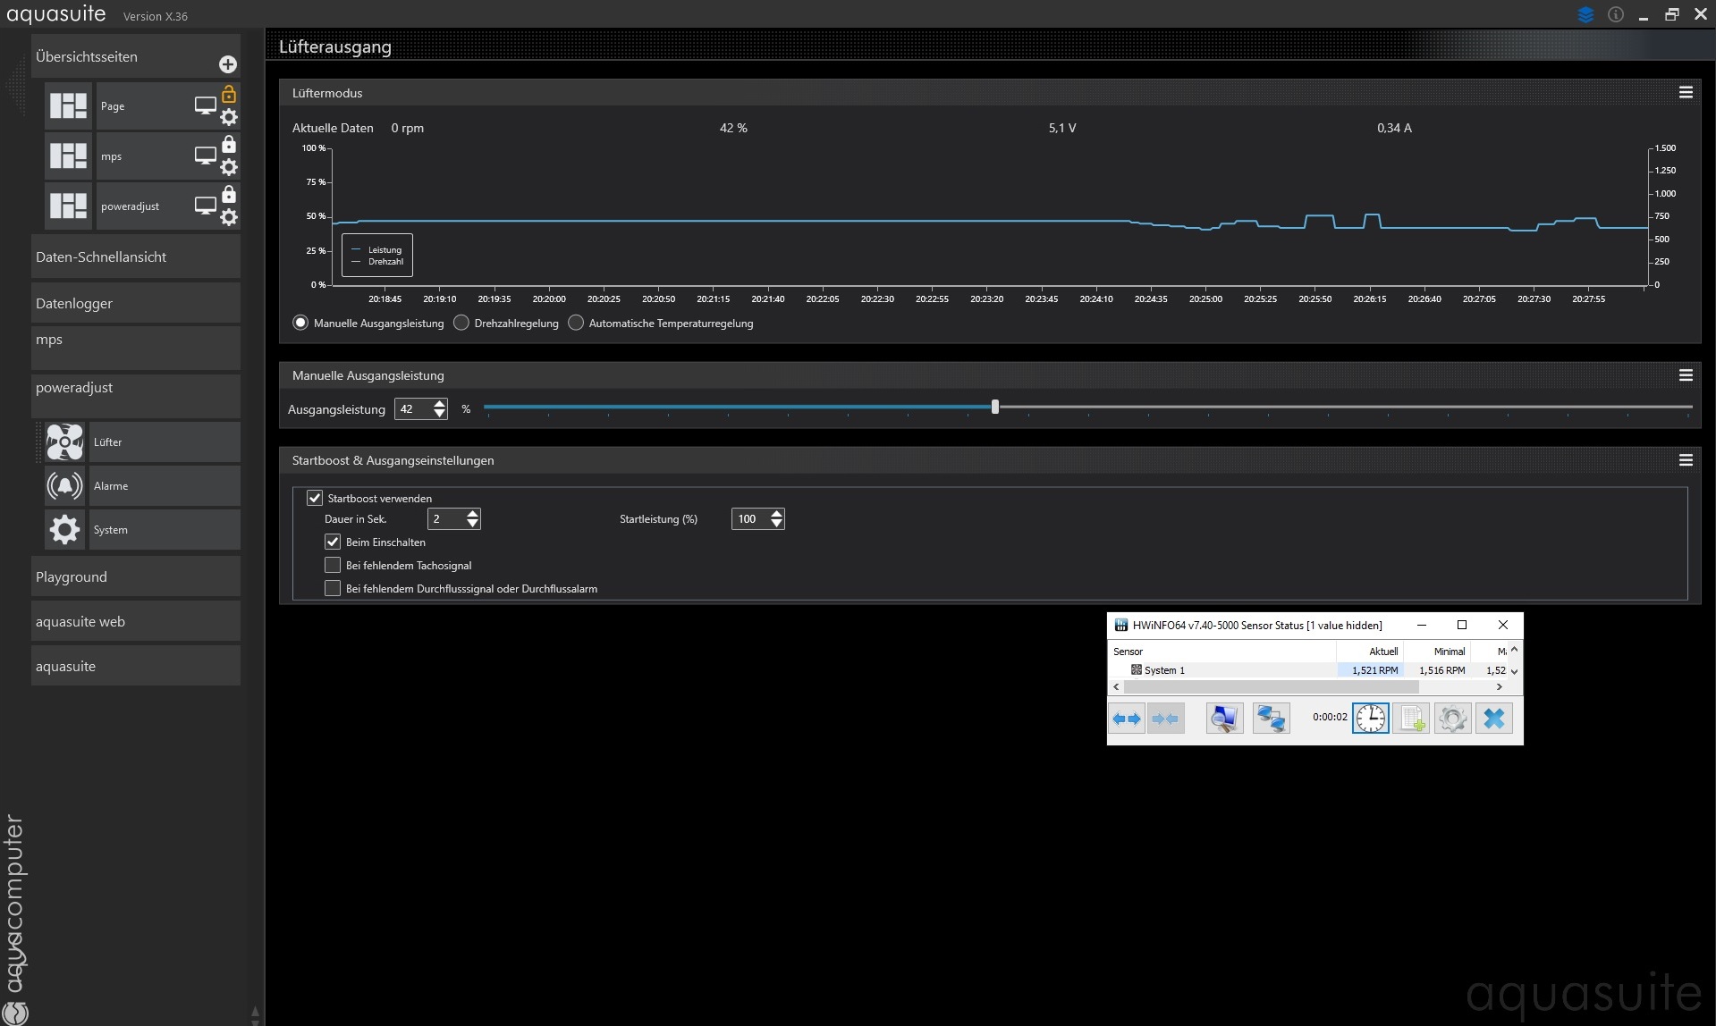This screenshot has width=1716, height=1026.
Task: Click the Ausgangsleistung number input field
Action: click(x=412, y=408)
